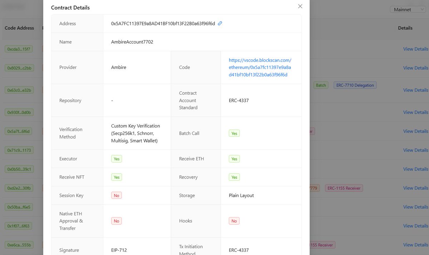View Details for the 0x63c0...e32b row
Viewport: 429px width, 255px height.
click(415, 90)
